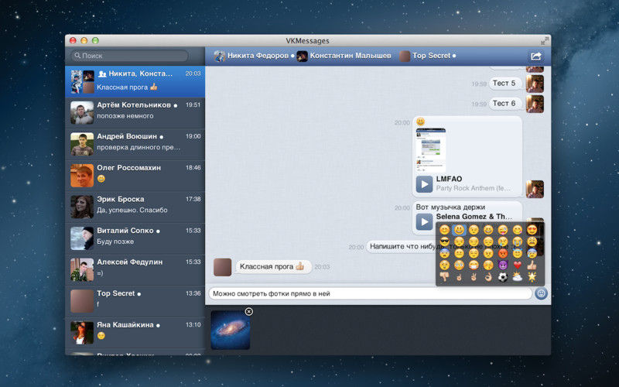Click sender avatar beside Классная прога message

pos(222,267)
